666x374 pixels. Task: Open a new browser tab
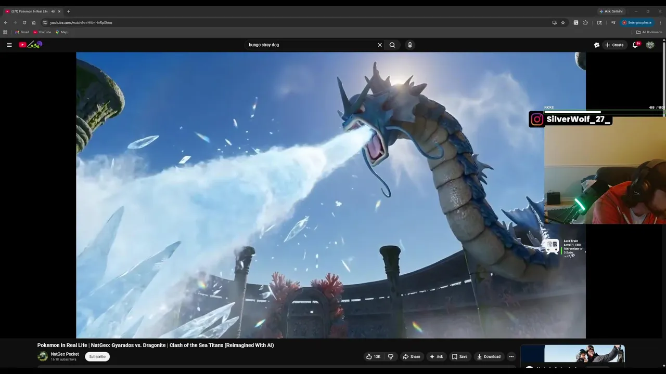(69, 11)
